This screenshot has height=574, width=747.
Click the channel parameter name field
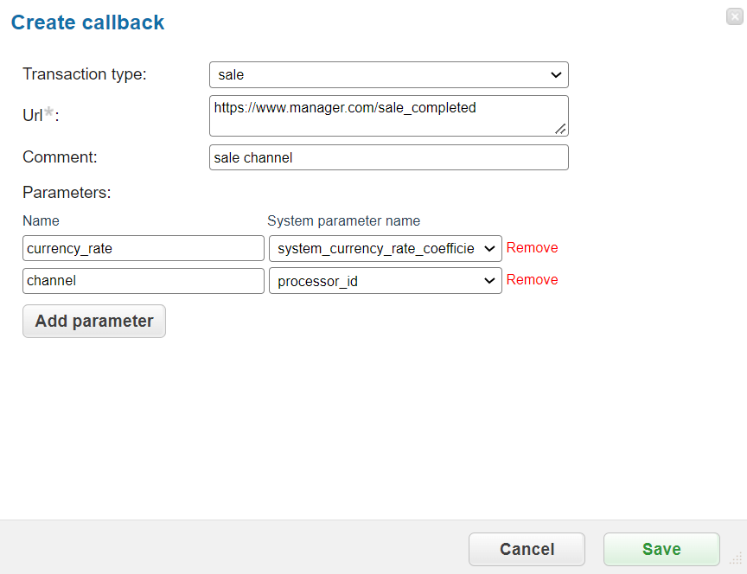click(x=144, y=281)
